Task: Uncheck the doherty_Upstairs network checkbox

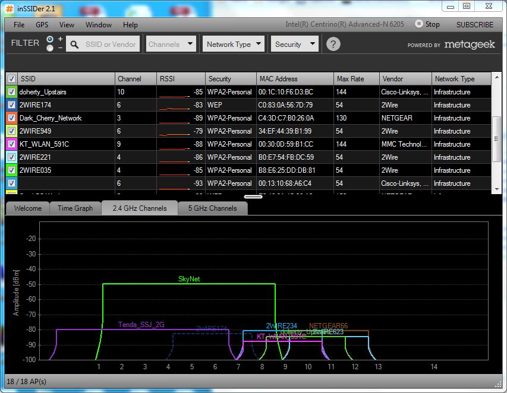Action: pyautogui.click(x=11, y=92)
